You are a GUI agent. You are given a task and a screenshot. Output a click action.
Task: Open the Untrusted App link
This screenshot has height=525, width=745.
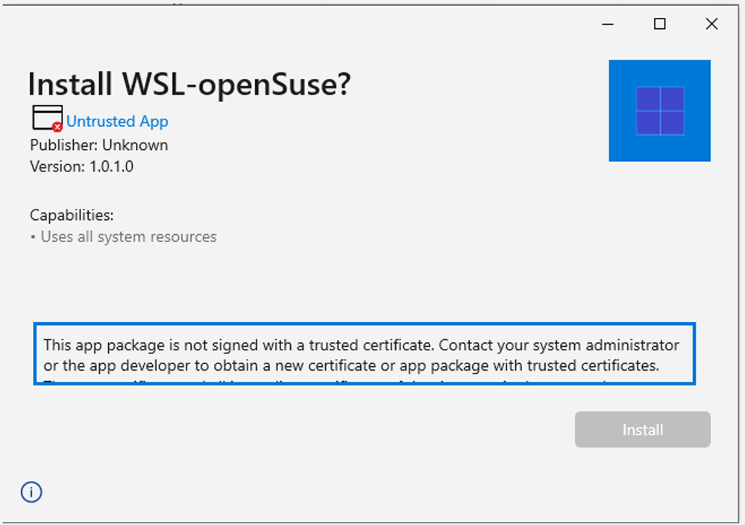point(117,122)
